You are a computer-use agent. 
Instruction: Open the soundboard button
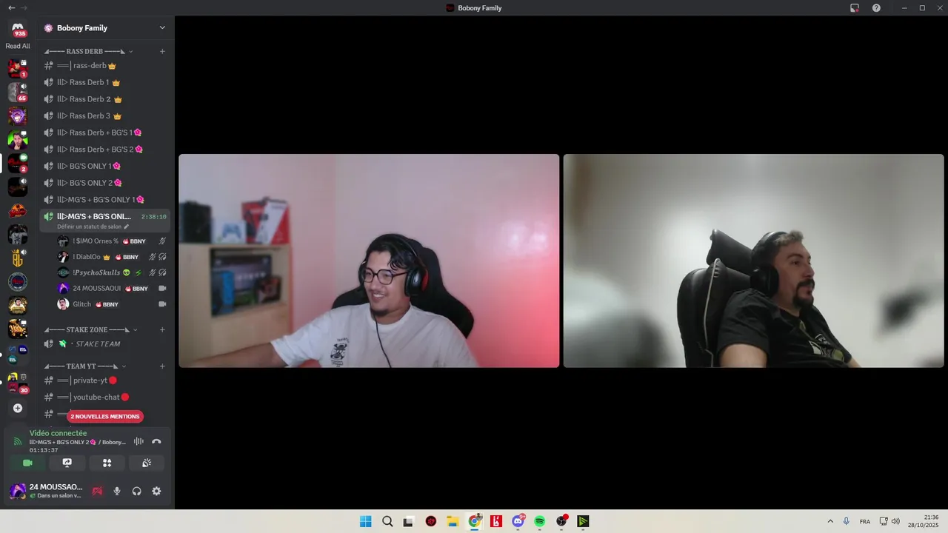tap(147, 463)
